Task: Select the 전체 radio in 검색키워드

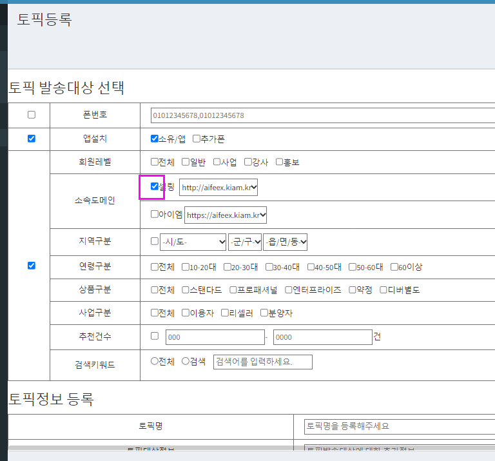Action: pos(155,361)
